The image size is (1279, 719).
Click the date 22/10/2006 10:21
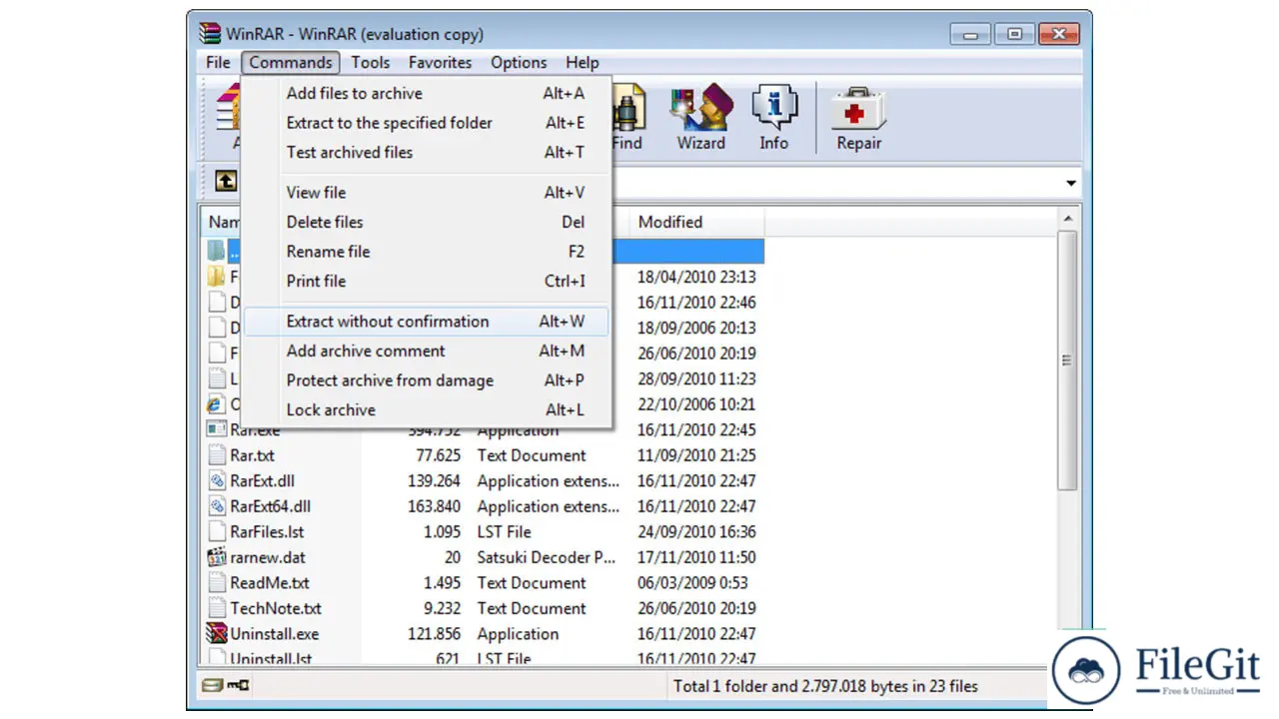coord(696,404)
